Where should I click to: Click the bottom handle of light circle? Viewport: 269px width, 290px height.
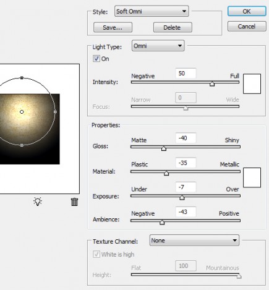22,145
